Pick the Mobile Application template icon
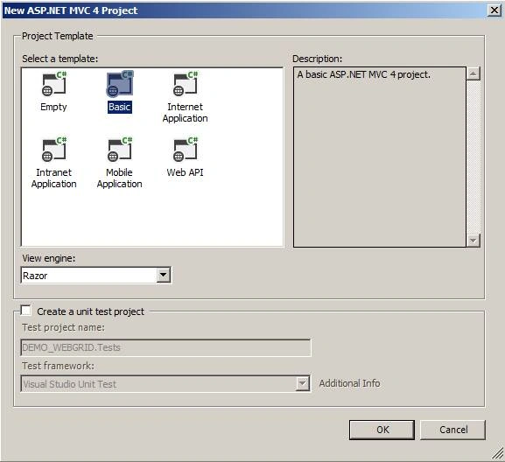Screen dimensions: 505x462 [120, 150]
